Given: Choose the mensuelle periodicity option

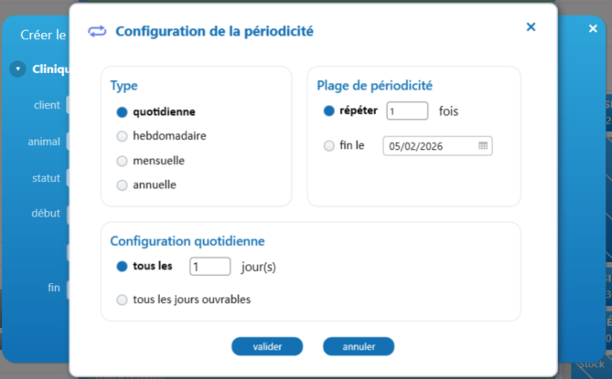Looking at the screenshot, I should (122, 161).
